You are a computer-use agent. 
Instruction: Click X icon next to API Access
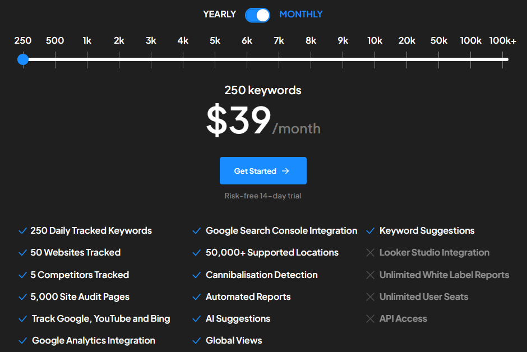tap(370, 319)
